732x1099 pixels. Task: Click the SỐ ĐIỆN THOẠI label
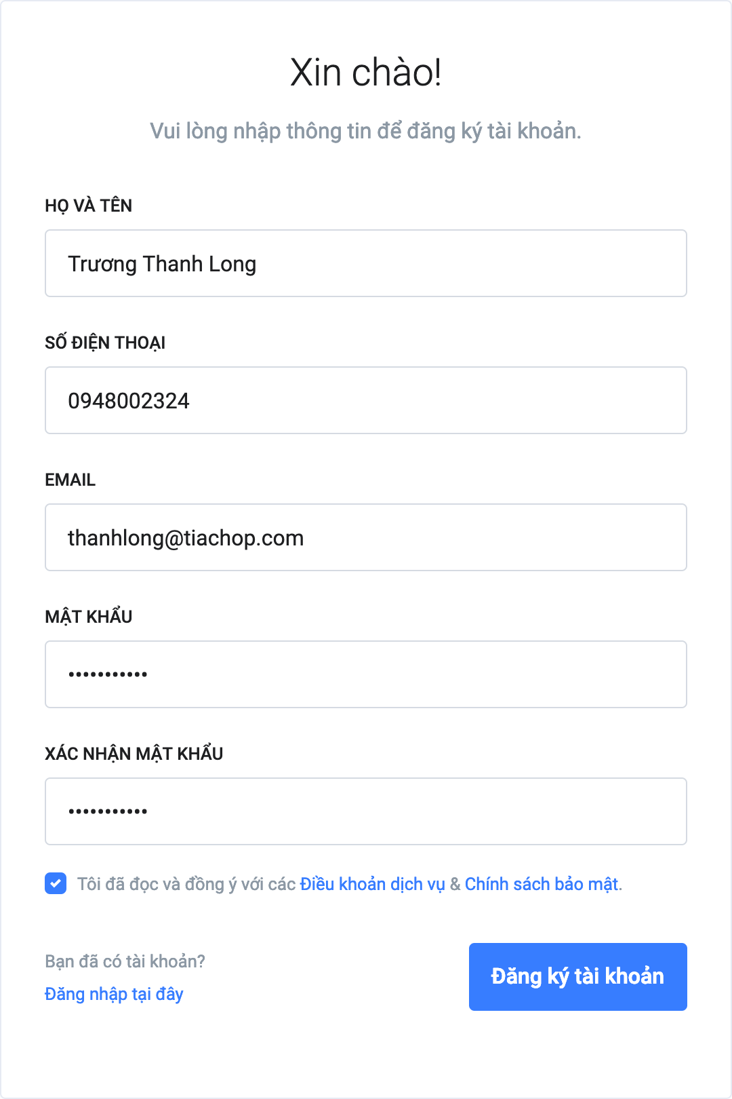[x=105, y=343]
